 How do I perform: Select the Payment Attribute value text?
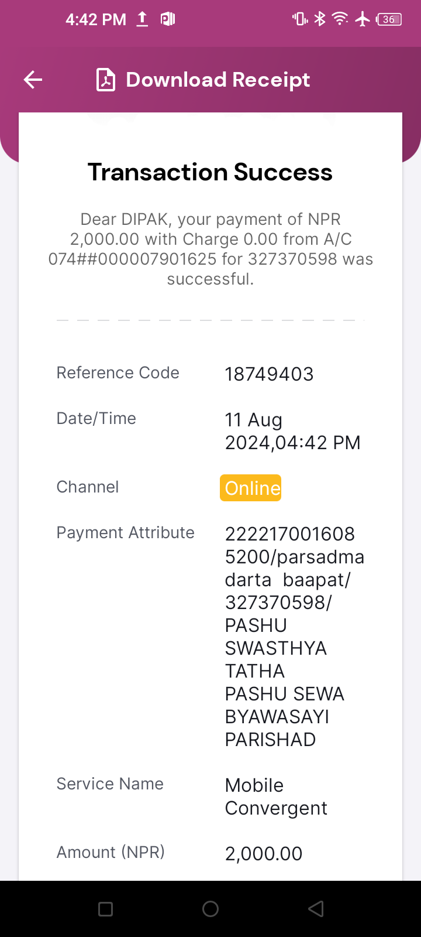coord(295,637)
